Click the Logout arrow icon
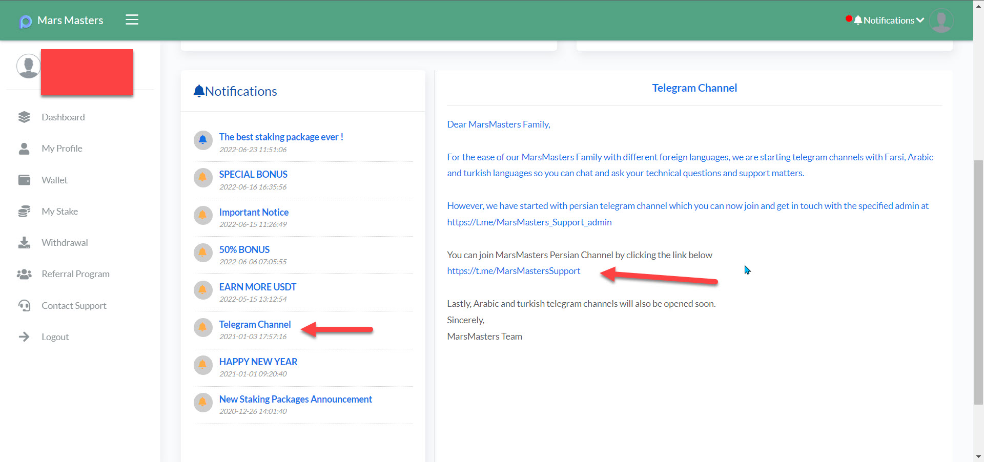Viewport: 984px width, 462px height. coord(24,337)
